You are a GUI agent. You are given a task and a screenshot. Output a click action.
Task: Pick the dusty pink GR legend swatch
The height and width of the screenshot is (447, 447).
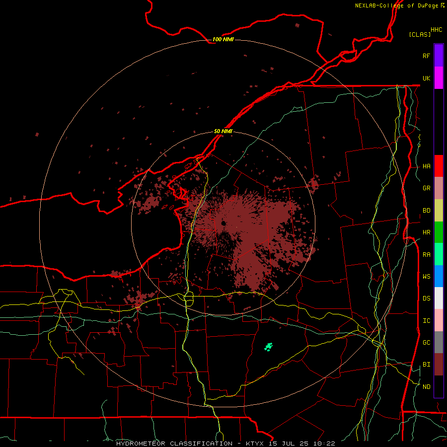point(439,188)
